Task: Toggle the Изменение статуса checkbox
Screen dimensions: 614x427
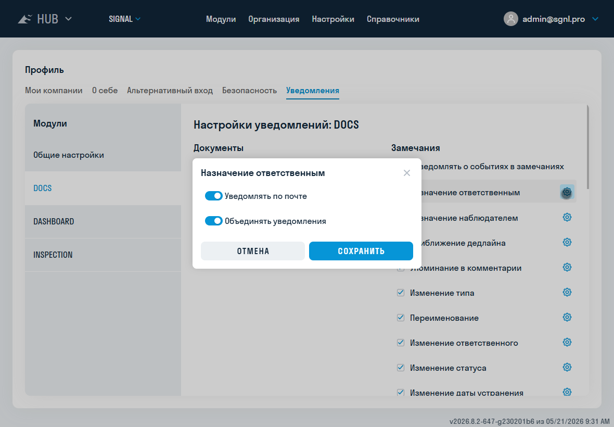Action: click(401, 368)
